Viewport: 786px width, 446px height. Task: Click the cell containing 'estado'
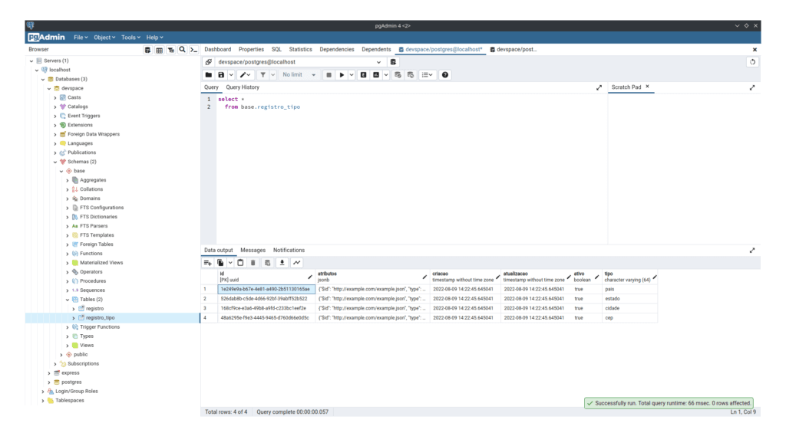click(x=629, y=299)
